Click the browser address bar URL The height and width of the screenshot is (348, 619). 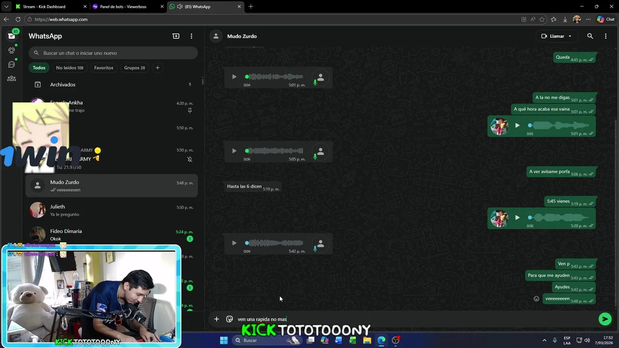tap(61, 19)
